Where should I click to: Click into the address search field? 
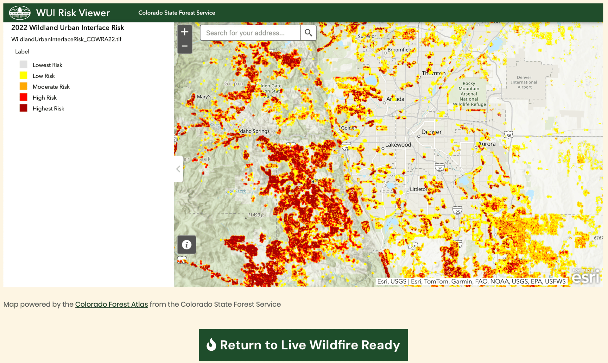click(250, 33)
